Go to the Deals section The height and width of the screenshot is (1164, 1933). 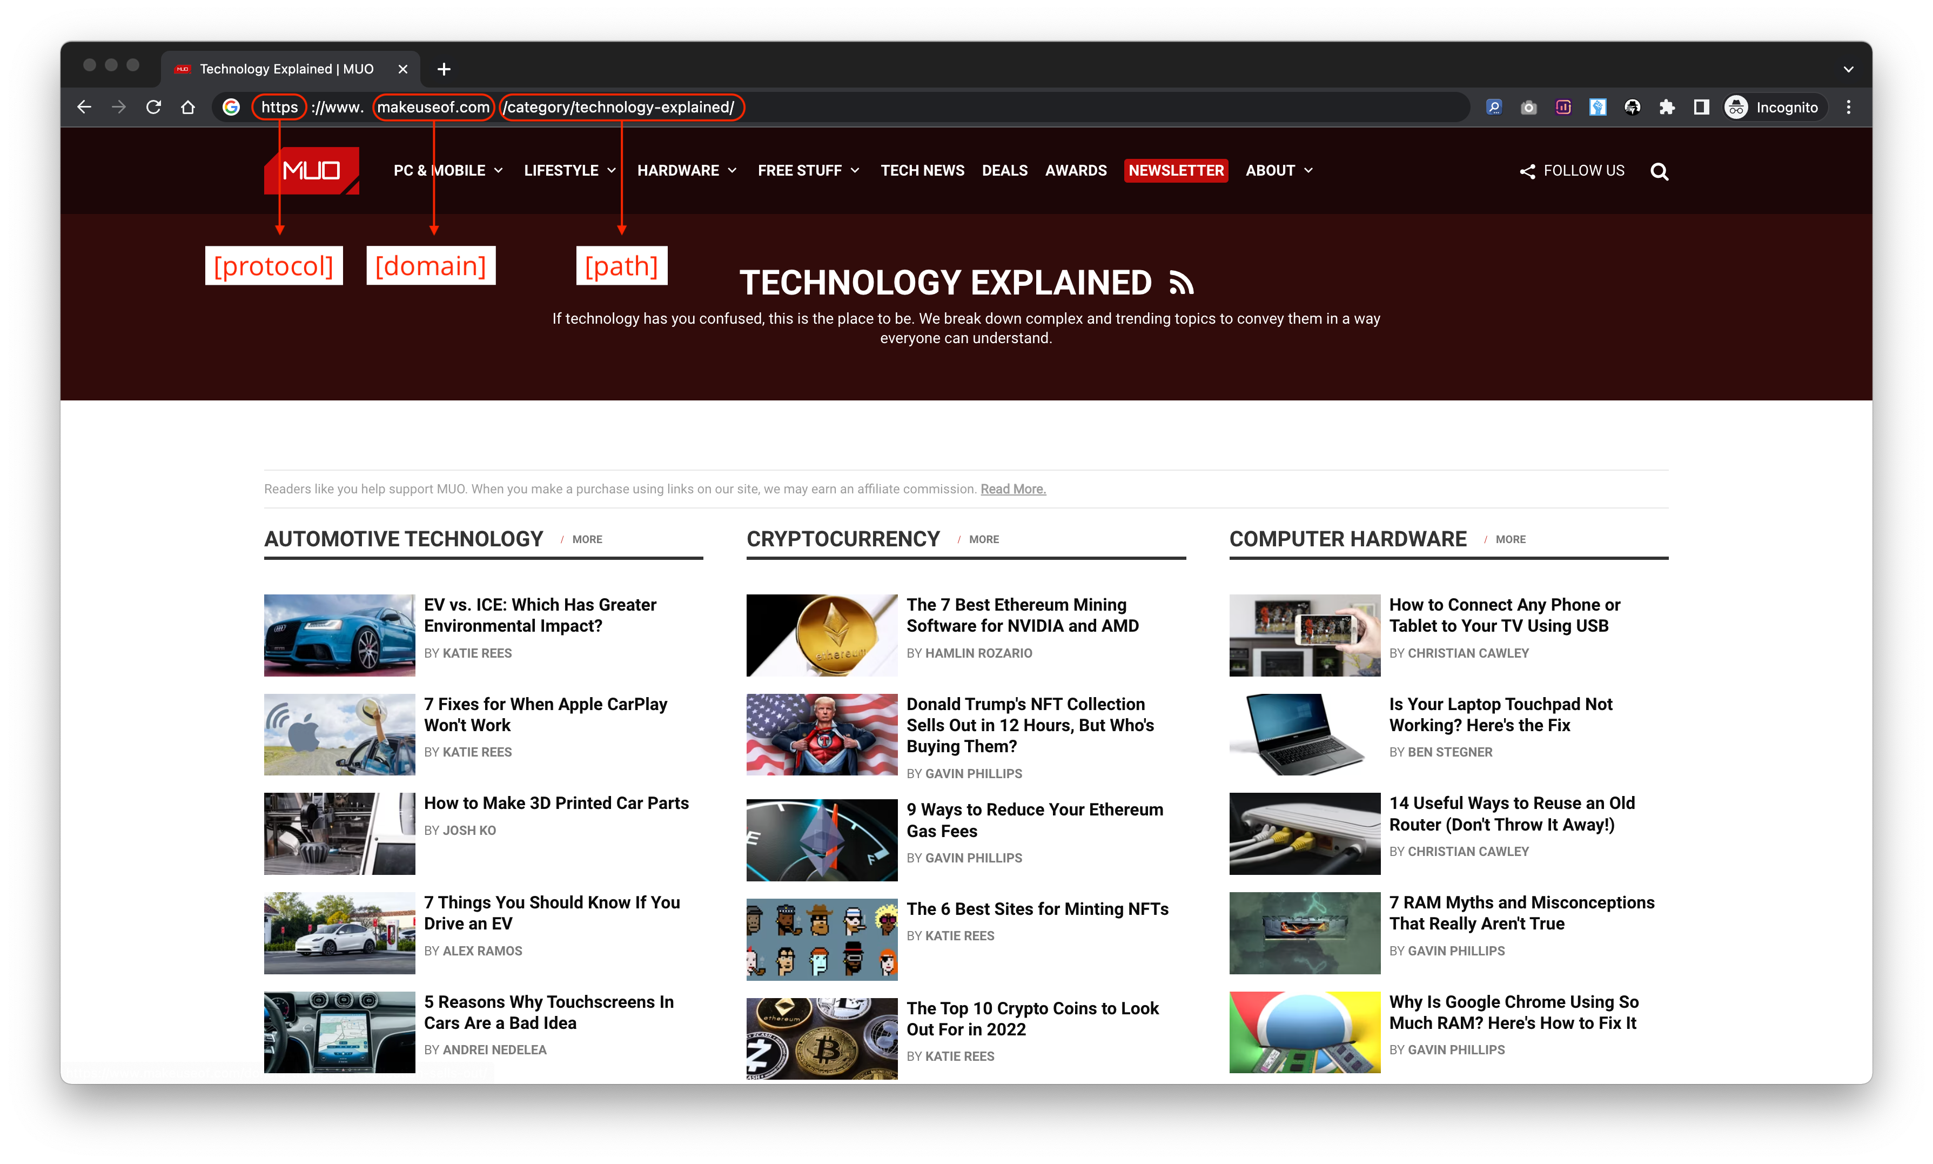pos(1004,170)
